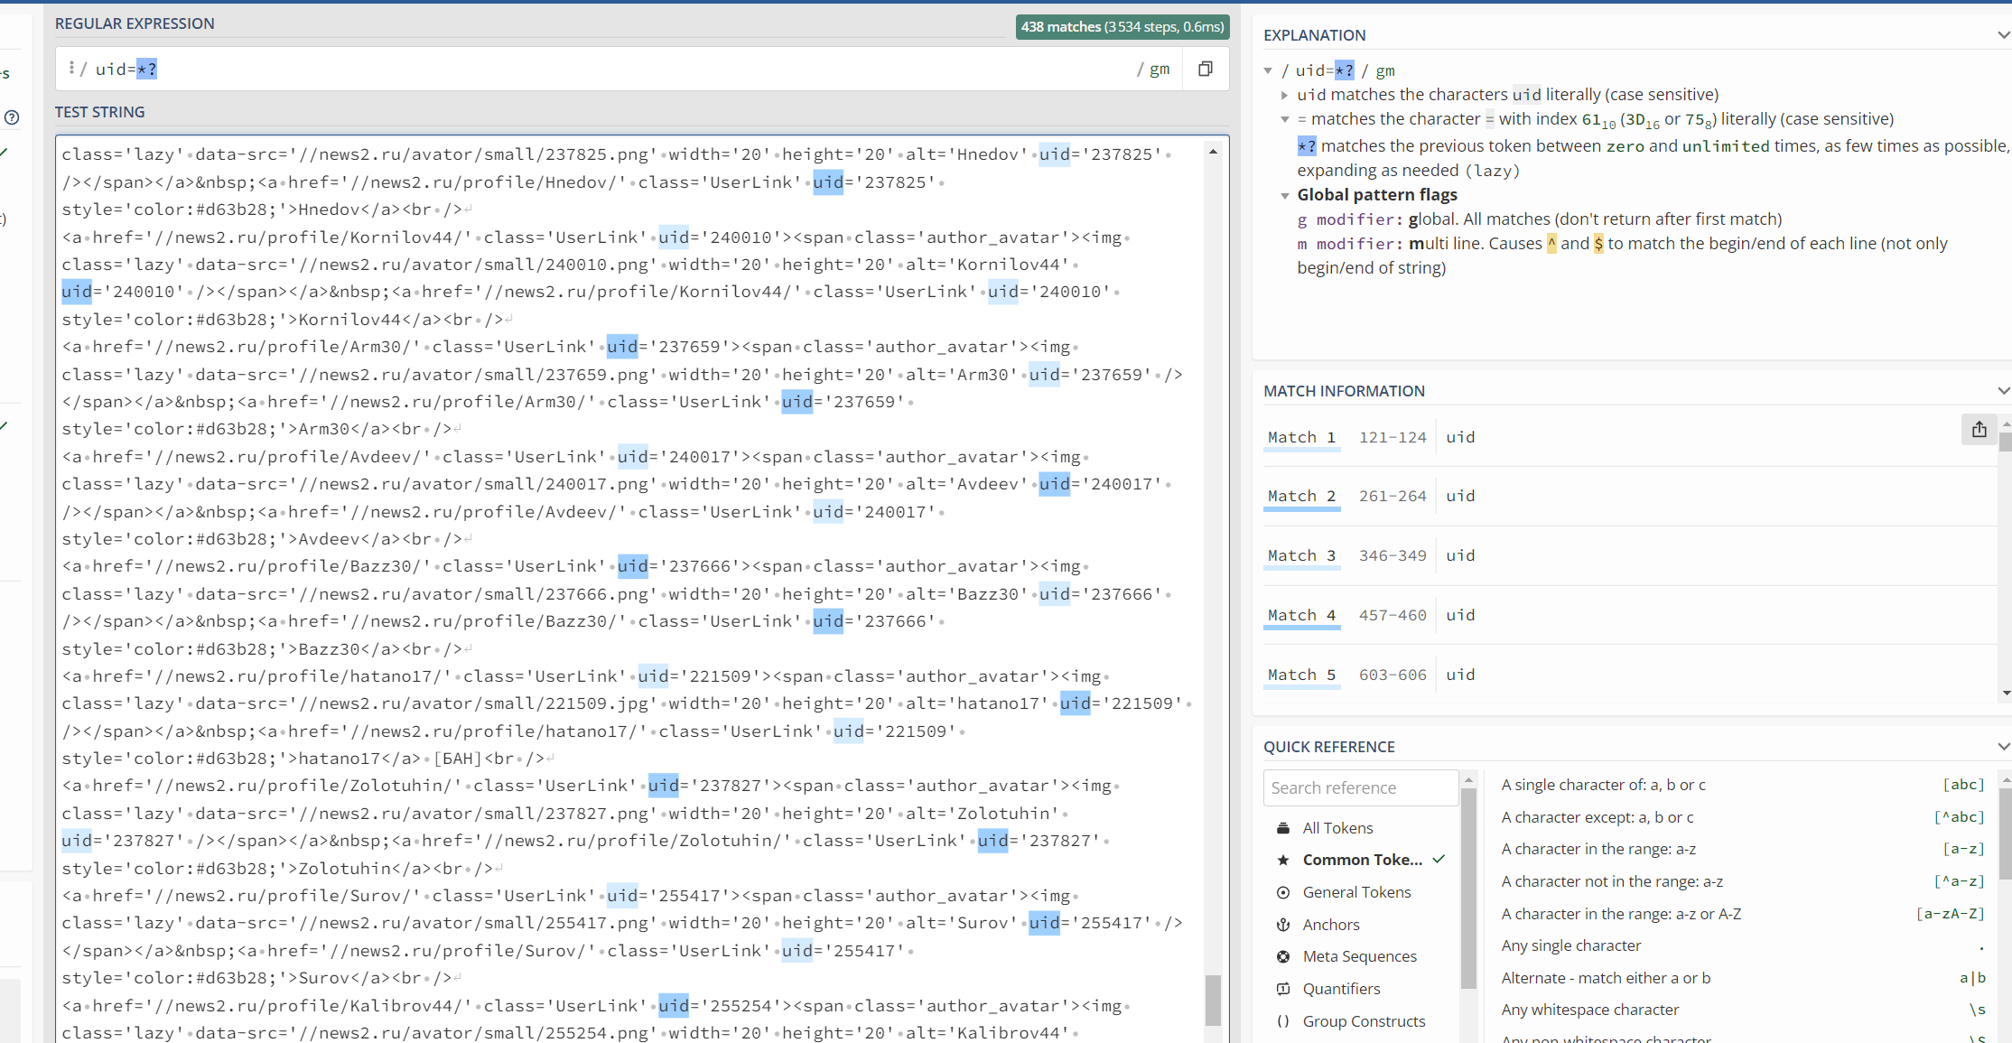Collapse the root regex explanation tree node

(1268, 70)
